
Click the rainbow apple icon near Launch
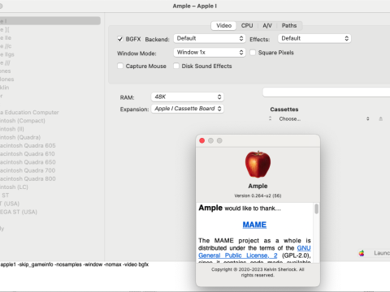point(362,253)
